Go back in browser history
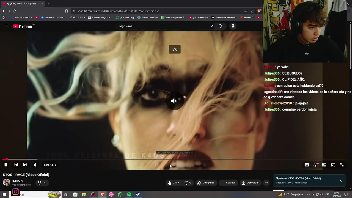The image size is (352, 198). click(x=4, y=11)
